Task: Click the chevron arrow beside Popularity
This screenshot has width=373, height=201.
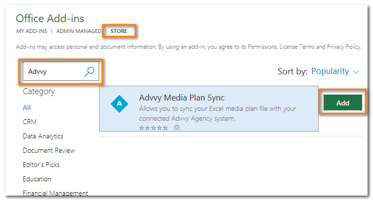Action: [x=356, y=72]
